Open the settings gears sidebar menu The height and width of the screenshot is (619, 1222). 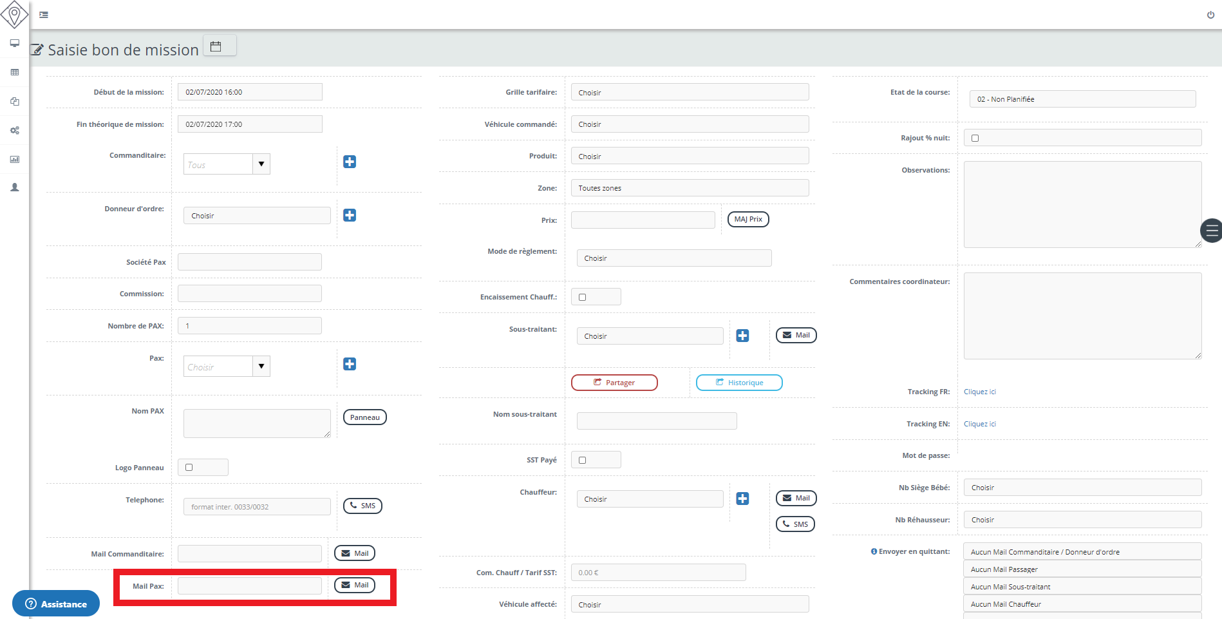pos(14,130)
